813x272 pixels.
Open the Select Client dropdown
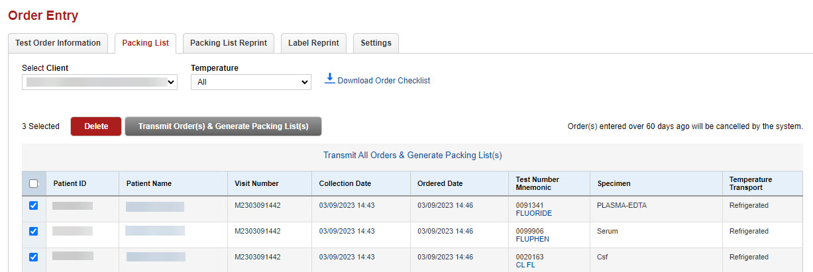point(99,82)
